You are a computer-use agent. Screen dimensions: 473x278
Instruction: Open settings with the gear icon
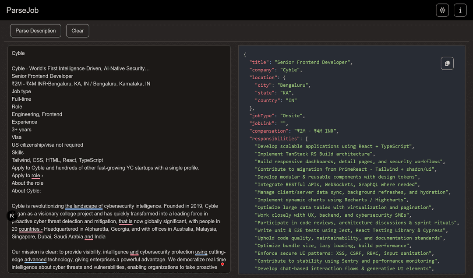point(442,10)
